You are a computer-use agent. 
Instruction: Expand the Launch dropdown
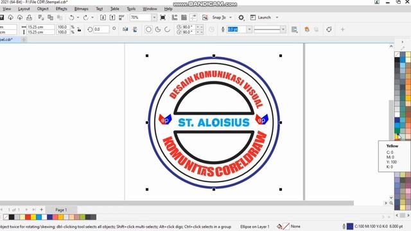coord(277,17)
